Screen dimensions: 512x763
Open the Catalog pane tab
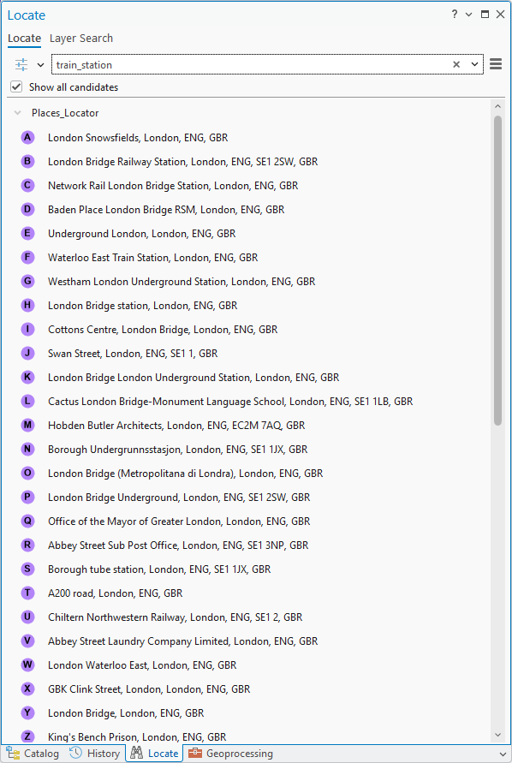[x=33, y=754]
